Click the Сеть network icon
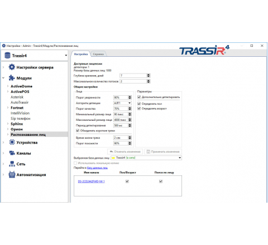This screenshot has height=245, width=268. pos(12,164)
